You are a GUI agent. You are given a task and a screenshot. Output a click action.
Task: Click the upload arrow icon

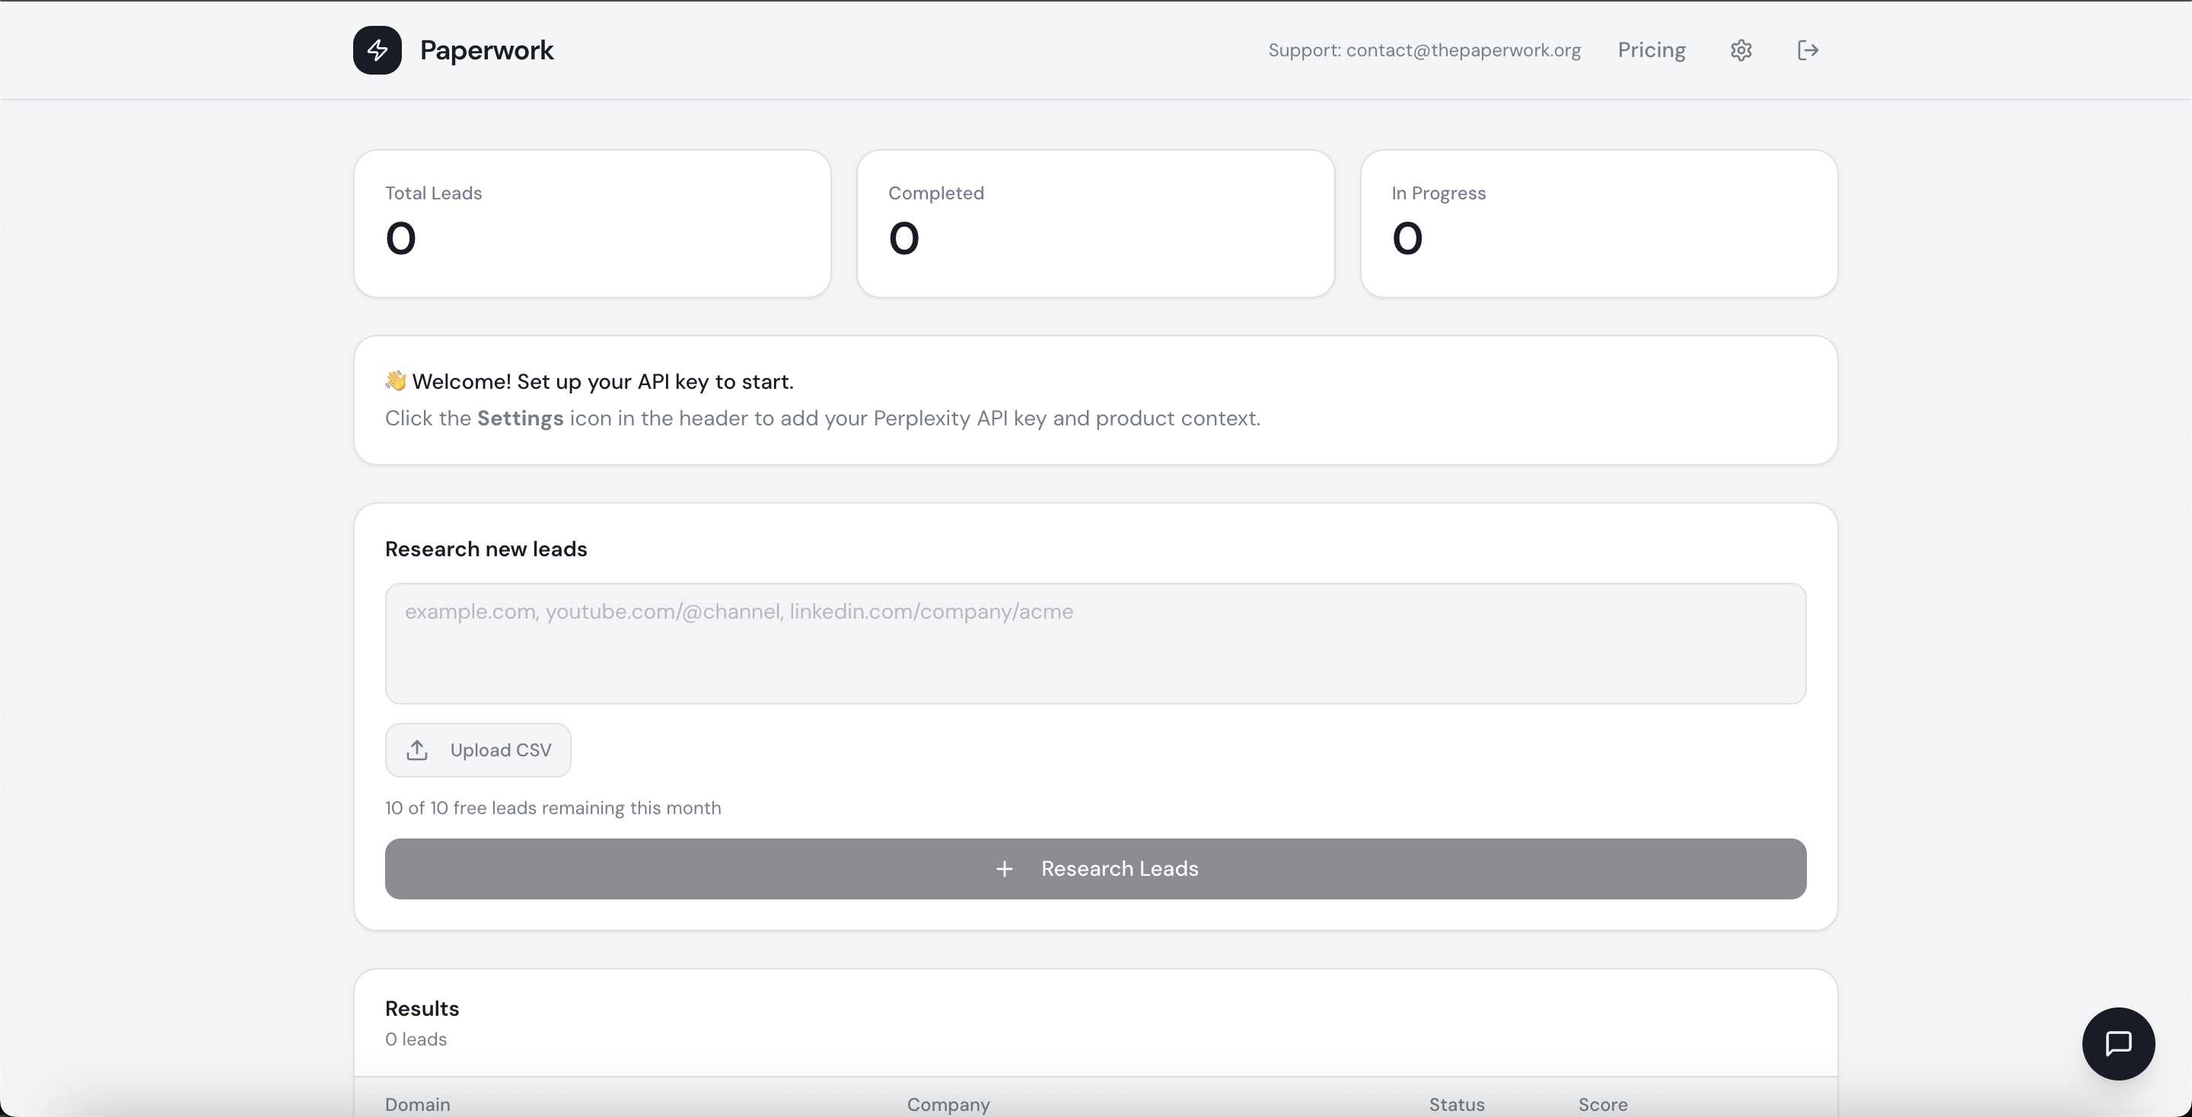point(417,749)
